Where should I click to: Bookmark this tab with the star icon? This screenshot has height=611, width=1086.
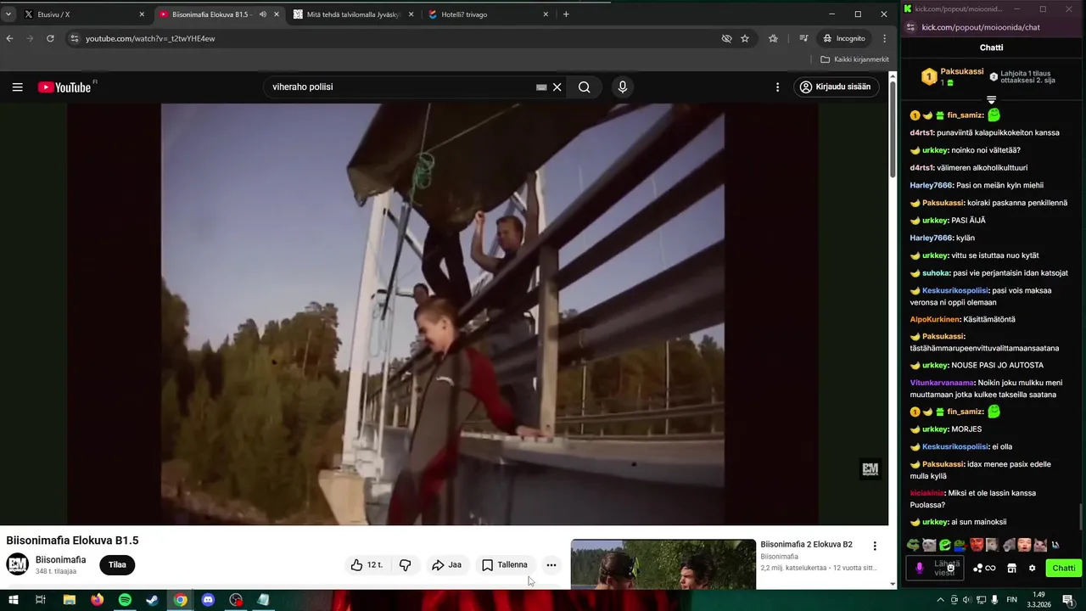[x=745, y=38]
